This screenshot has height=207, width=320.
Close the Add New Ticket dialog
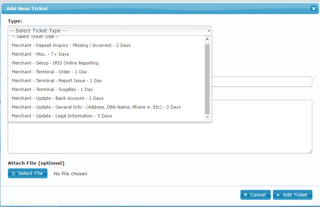(313, 8)
